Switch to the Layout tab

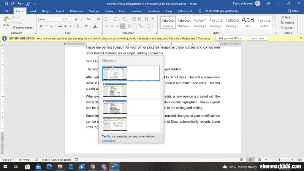[x=60, y=11]
